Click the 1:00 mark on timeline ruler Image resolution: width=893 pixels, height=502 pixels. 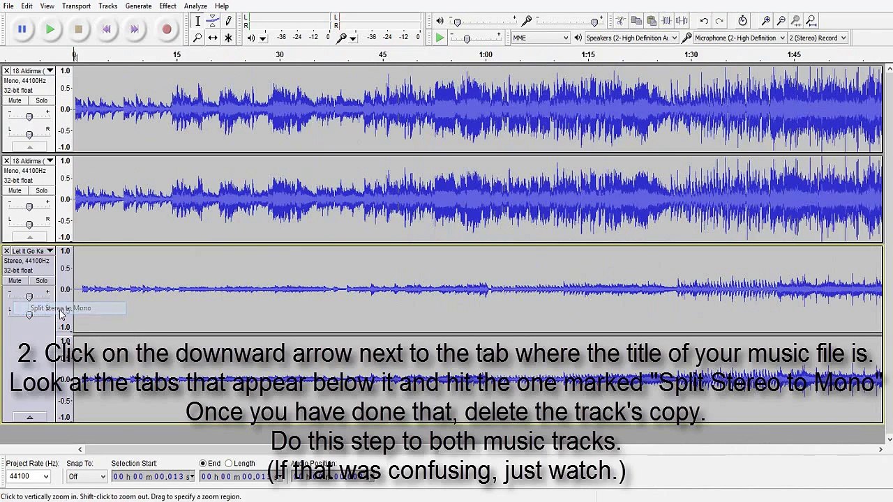coord(486,54)
